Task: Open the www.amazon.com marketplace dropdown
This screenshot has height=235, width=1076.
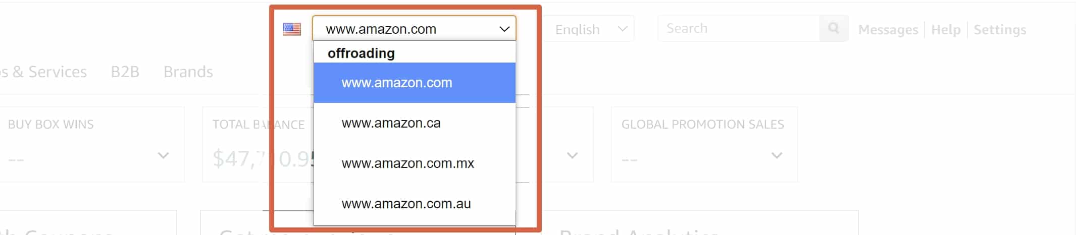Action: 414,29
